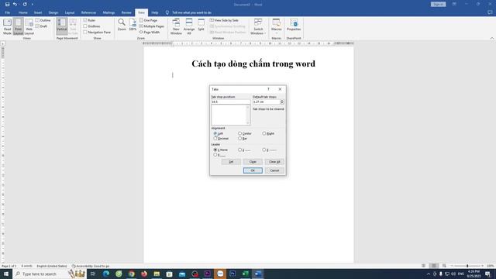Open File Explorer from taskbar
This screenshot has width=496, height=279.
click(x=157, y=274)
